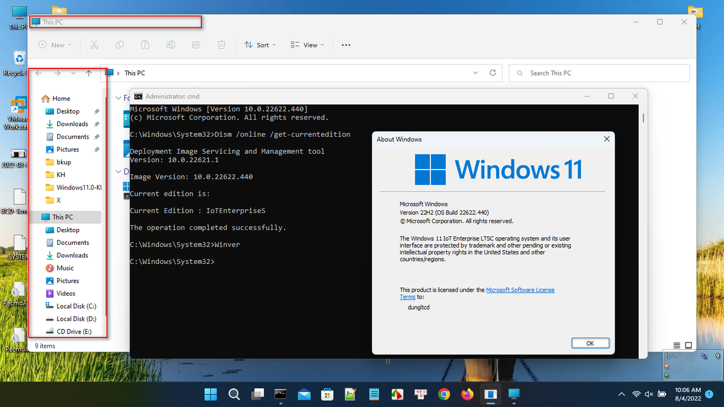Launch Google Chrome from the taskbar
Screen dimensions: 724x407
pos(444,394)
